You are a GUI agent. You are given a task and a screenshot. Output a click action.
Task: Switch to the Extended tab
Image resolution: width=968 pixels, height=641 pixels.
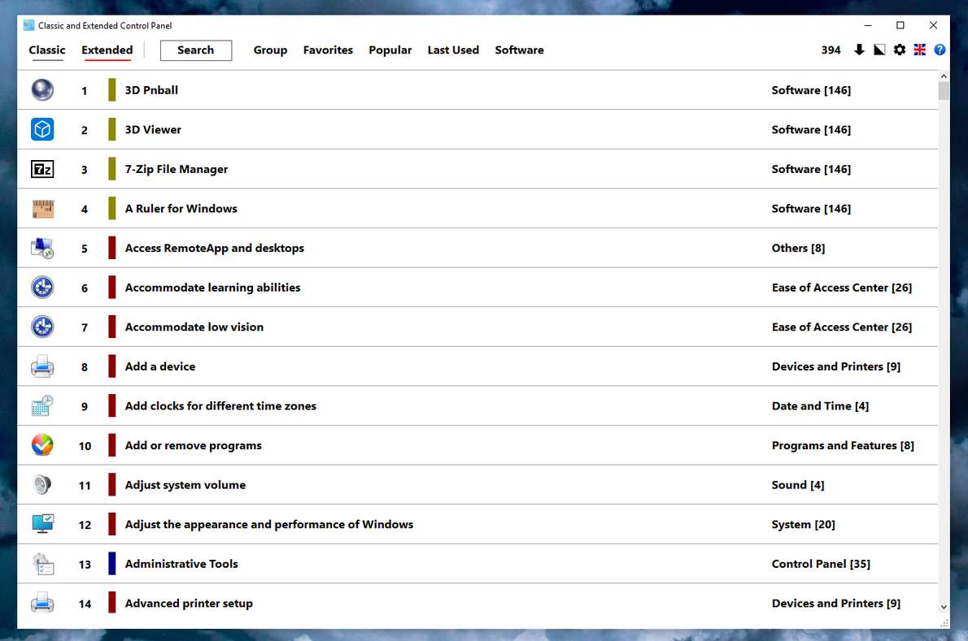pyautogui.click(x=107, y=50)
